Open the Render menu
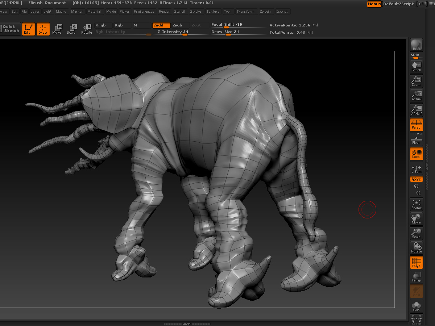 [x=164, y=12]
